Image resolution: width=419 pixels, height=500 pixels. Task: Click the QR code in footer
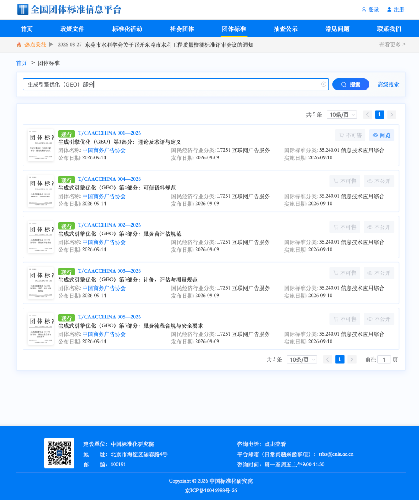pos(59,453)
